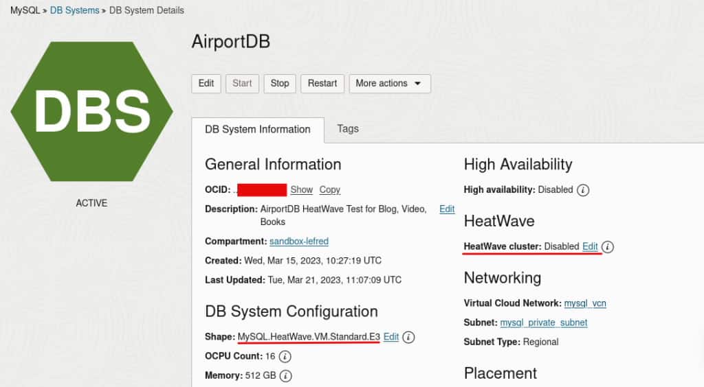Select the DB System Information tab
This screenshot has height=387, width=704.
(x=258, y=130)
